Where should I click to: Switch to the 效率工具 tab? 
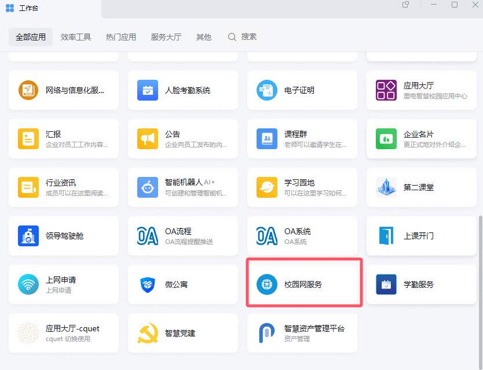tap(76, 37)
